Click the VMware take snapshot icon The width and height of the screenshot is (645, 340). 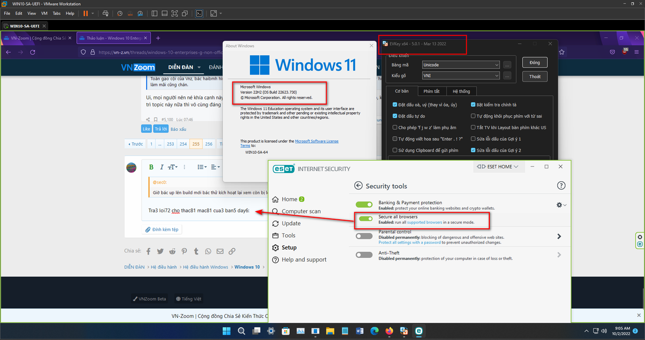click(119, 13)
